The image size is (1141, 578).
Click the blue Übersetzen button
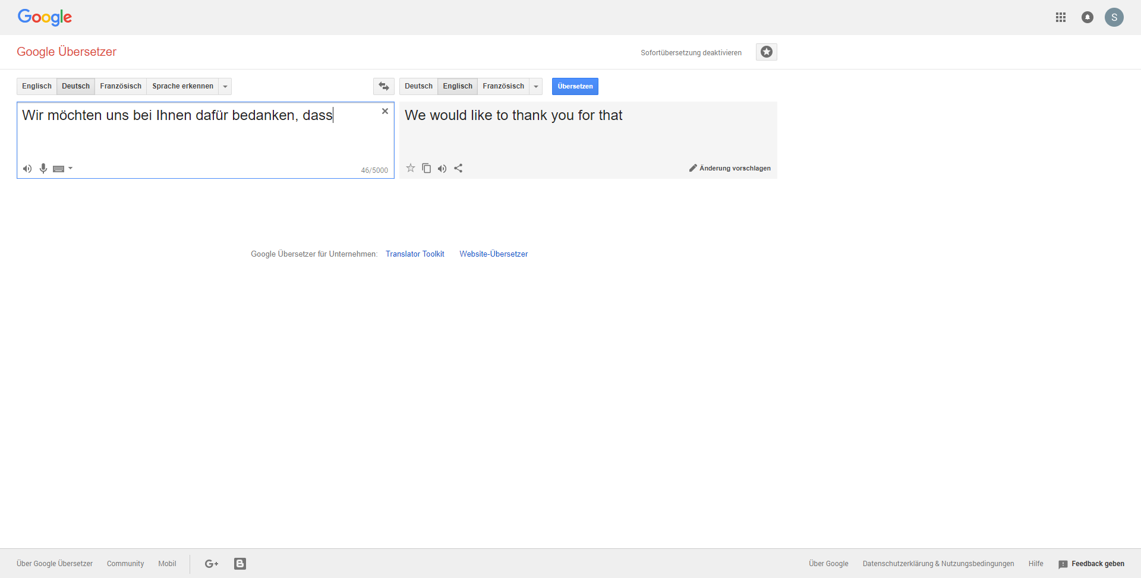pyautogui.click(x=575, y=86)
